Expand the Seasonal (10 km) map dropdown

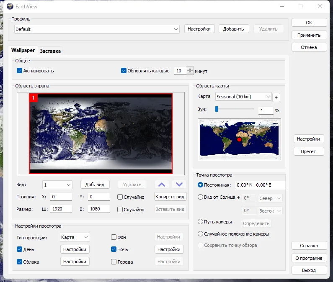243,97
